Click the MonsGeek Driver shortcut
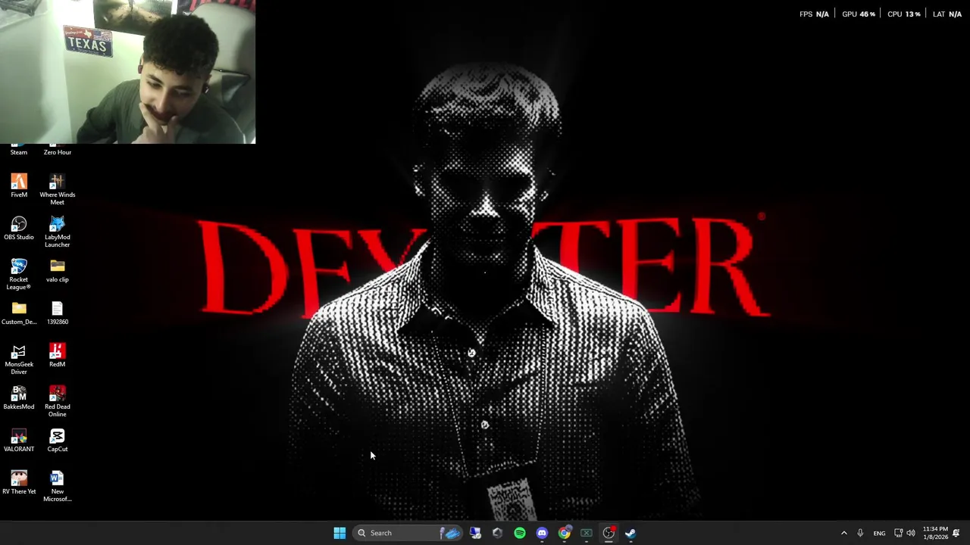 (19, 359)
